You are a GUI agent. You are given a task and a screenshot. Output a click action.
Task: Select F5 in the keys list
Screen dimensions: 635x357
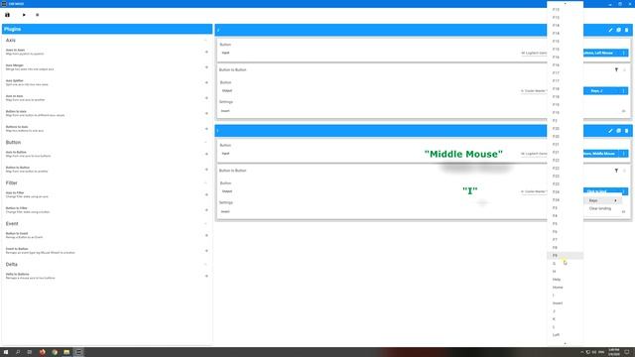click(x=565, y=224)
